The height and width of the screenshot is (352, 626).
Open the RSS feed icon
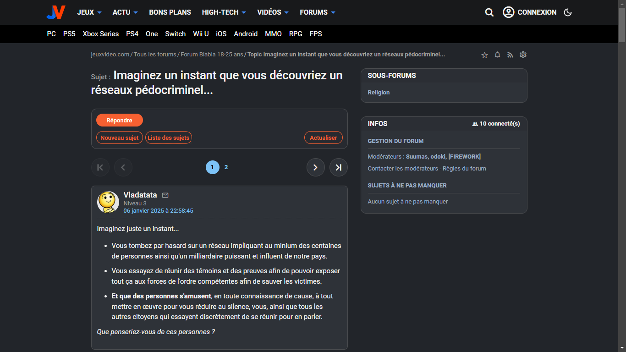(510, 55)
